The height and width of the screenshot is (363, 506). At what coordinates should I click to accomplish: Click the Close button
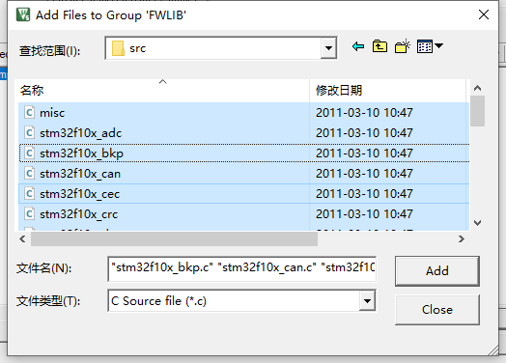point(437,310)
